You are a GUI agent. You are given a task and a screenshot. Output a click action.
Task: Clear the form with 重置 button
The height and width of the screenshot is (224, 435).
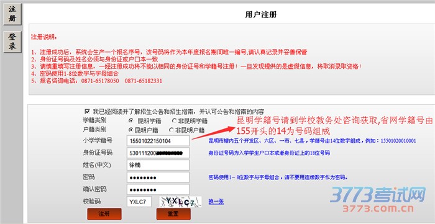(x=173, y=214)
